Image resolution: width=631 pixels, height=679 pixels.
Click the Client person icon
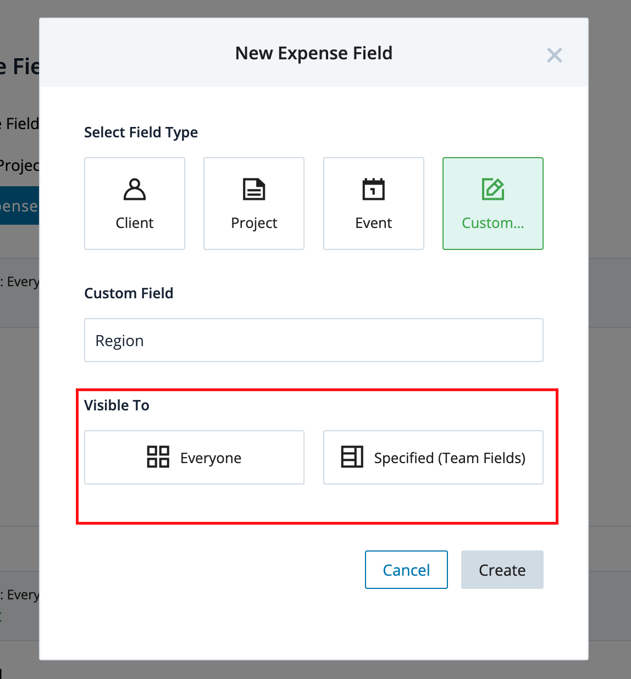[x=135, y=190]
